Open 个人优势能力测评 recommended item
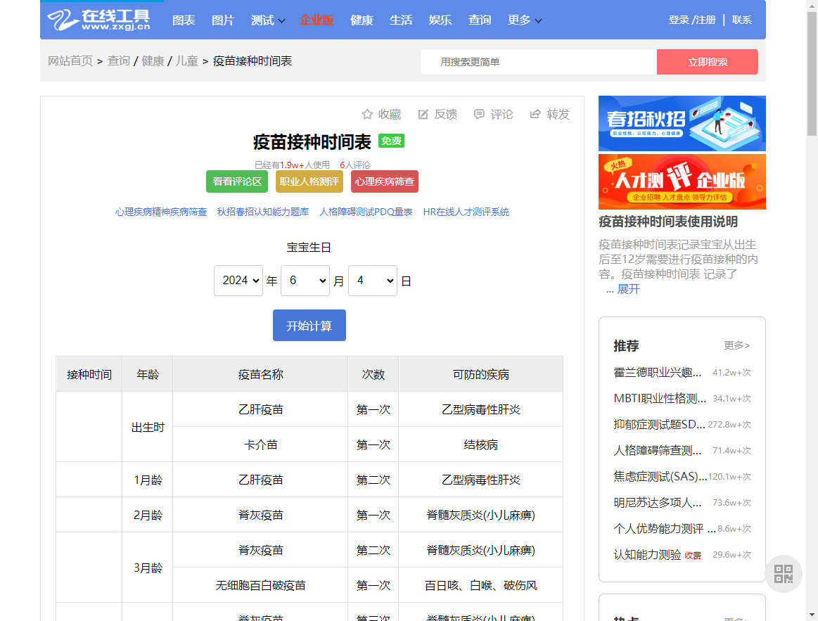The height and width of the screenshot is (621, 818). tap(664, 529)
